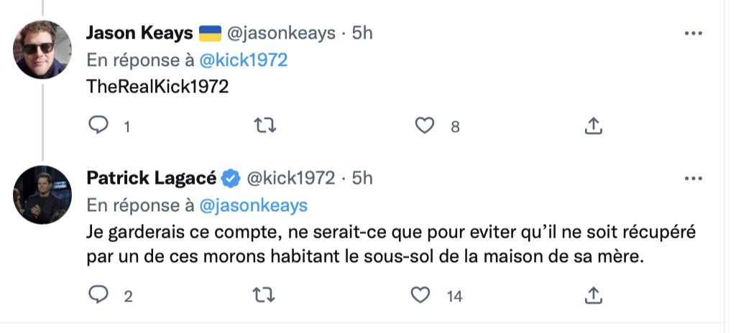736x333 pixels.
Task: Click the Jason Keays display name
Action: (x=139, y=33)
